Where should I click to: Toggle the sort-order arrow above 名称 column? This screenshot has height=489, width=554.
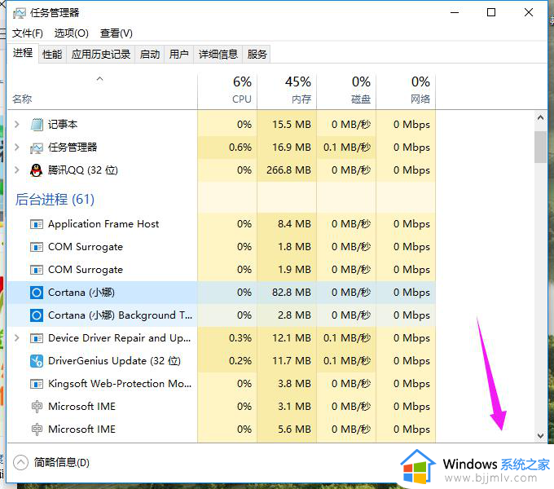(x=100, y=79)
